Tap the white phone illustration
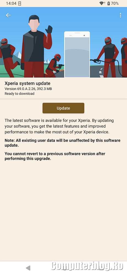Viewport: 127px width, 275px height. point(77,55)
